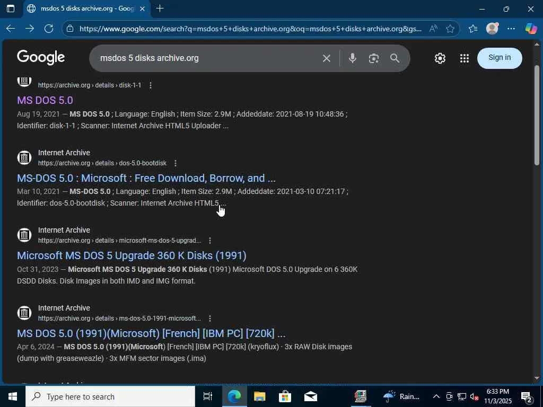Click the taskbar clock showing 6:33 PM
Viewport: 543px width, 407px height.
[497, 396]
